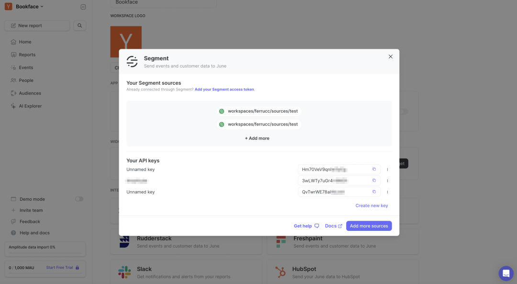The height and width of the screenshot is (284, 517).
Task: Click the workspace logo Y thumbnail
Action: click(126, 42)
